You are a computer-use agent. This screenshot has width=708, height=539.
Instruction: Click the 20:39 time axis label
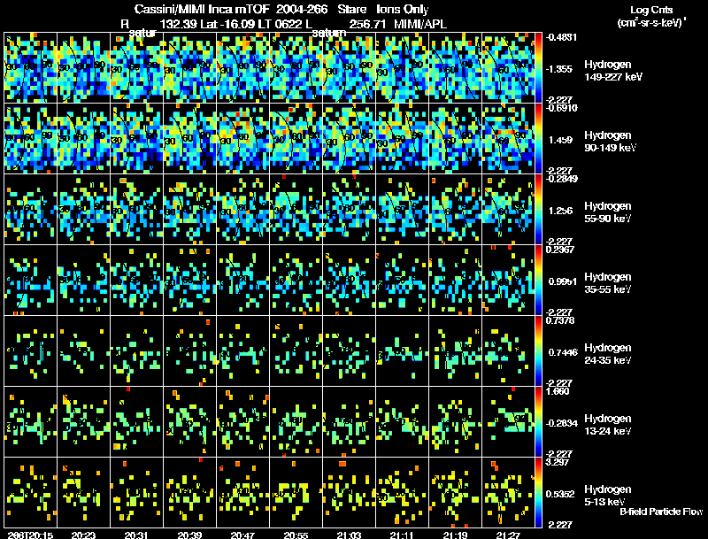[189, 535]
